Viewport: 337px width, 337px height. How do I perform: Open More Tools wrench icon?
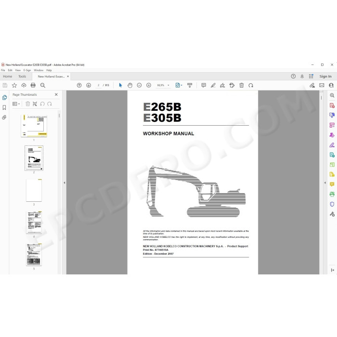332,214
